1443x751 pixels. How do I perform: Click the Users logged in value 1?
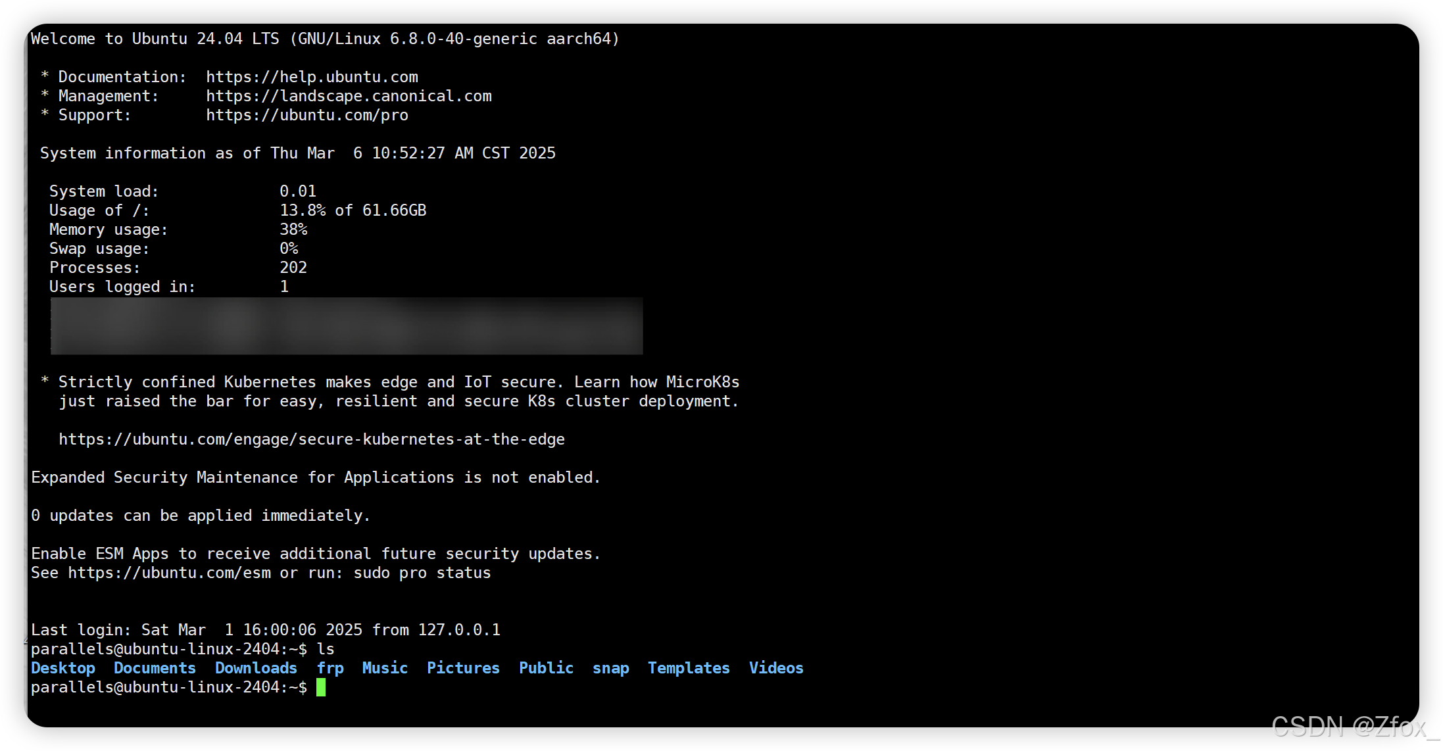tap(284, 287)
